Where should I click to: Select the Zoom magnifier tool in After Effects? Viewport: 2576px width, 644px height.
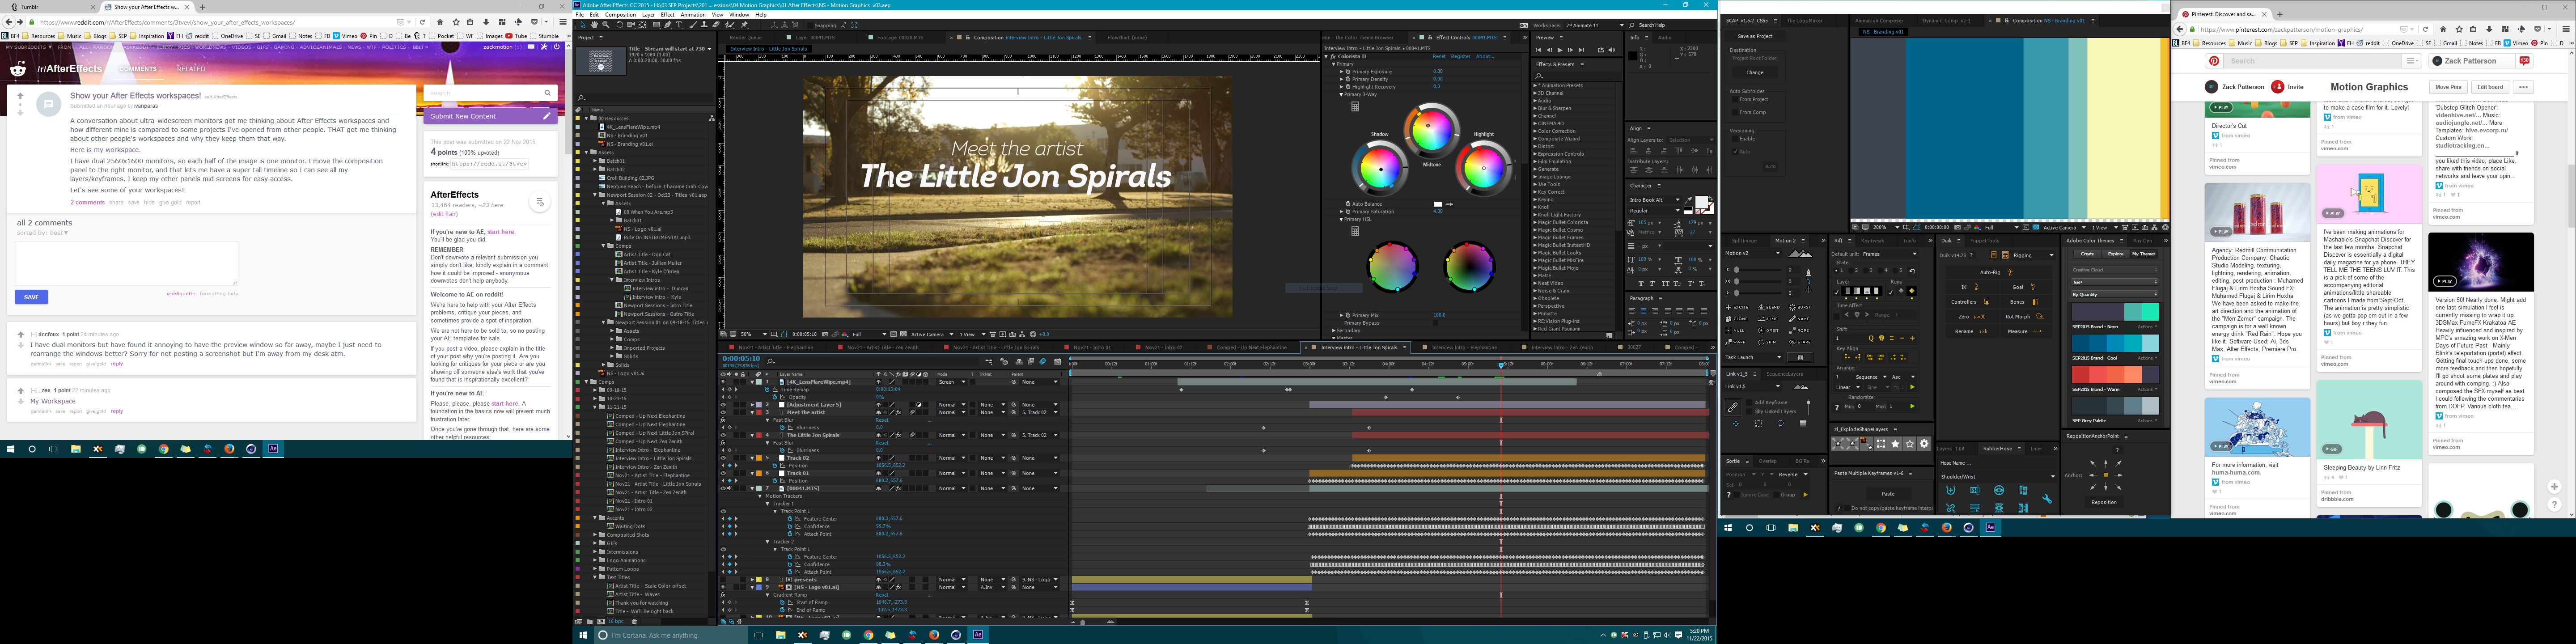(606, 25)
